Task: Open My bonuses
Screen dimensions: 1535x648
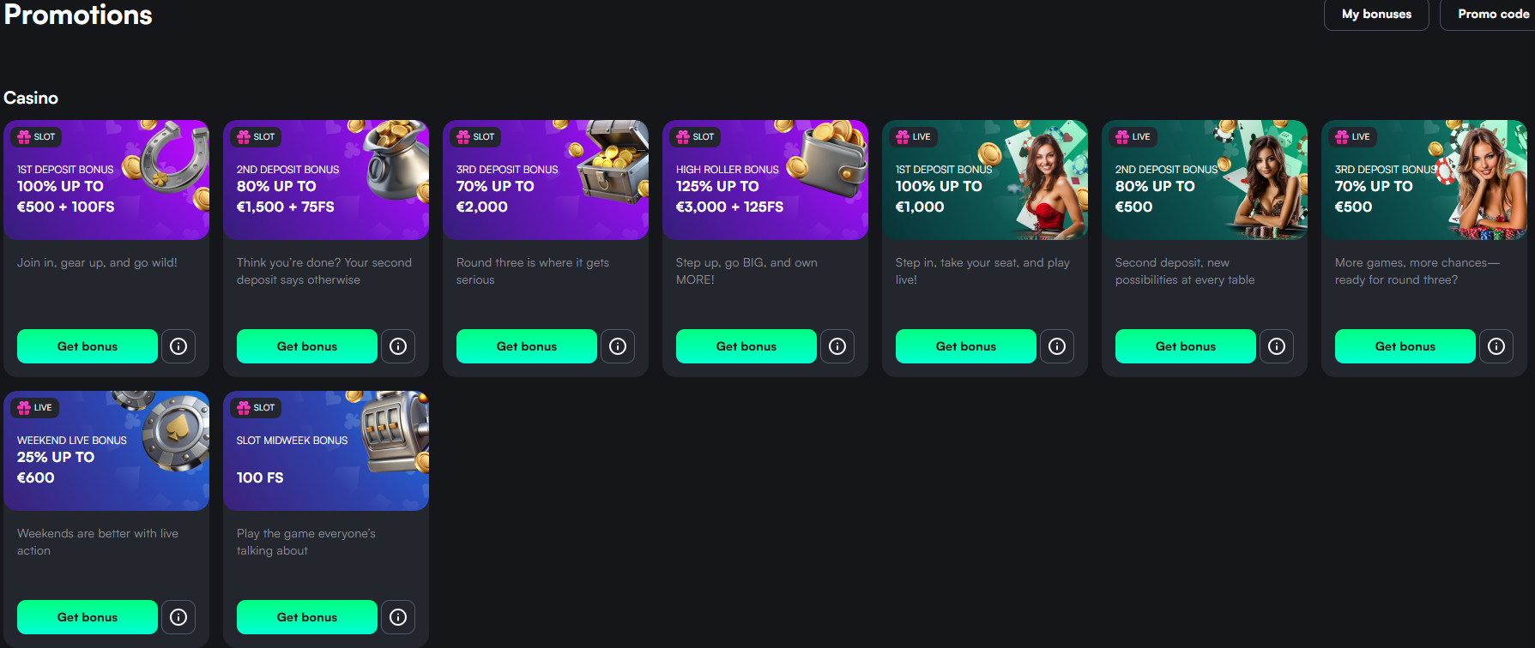Action: click(x=1376, y=15)
